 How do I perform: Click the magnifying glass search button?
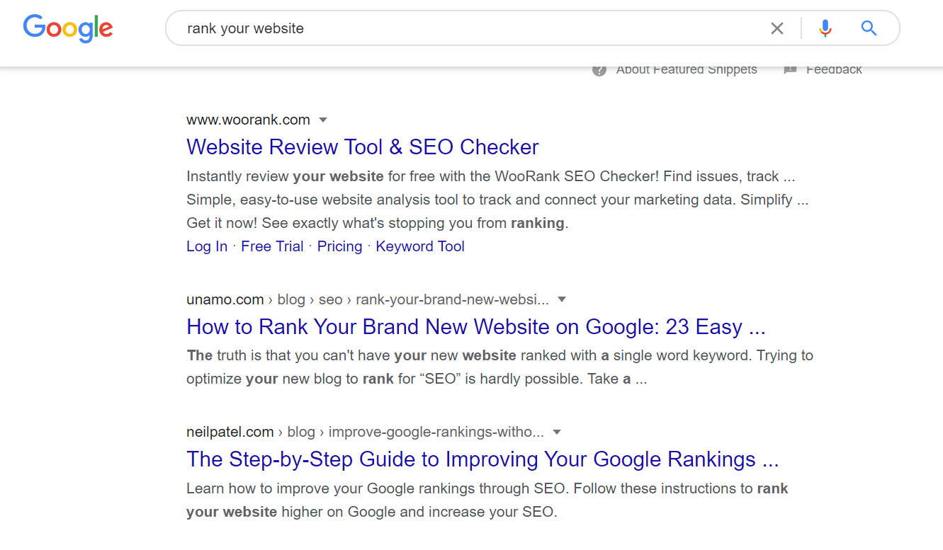tap(869, 28)
